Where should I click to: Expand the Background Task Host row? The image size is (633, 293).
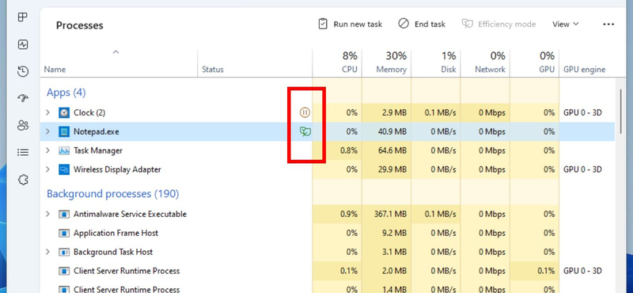click(47, 252)
